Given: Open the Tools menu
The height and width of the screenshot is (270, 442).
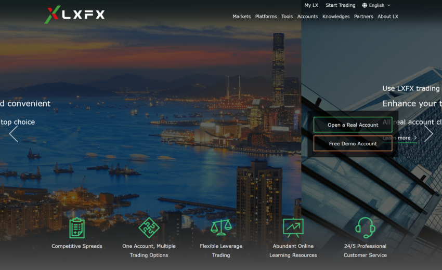Looking at the screenshot, I should click(x=287, y=17).
